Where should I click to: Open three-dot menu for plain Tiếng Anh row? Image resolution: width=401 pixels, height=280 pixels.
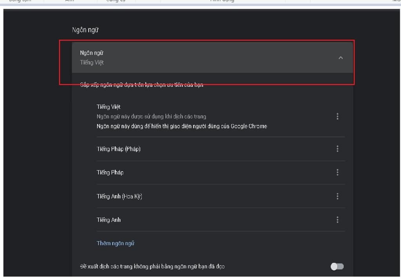coord(337,220)
